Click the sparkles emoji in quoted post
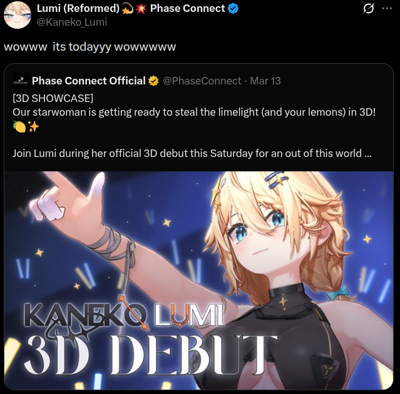 tap(33, 126)
